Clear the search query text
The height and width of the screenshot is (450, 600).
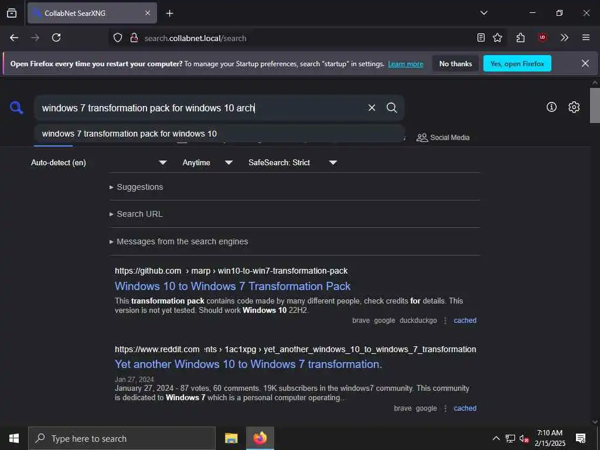371,108
